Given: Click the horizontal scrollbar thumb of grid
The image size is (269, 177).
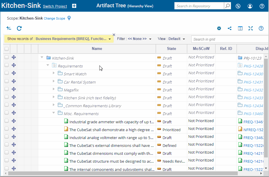Looking at the screenshot, I should (123, 173).
